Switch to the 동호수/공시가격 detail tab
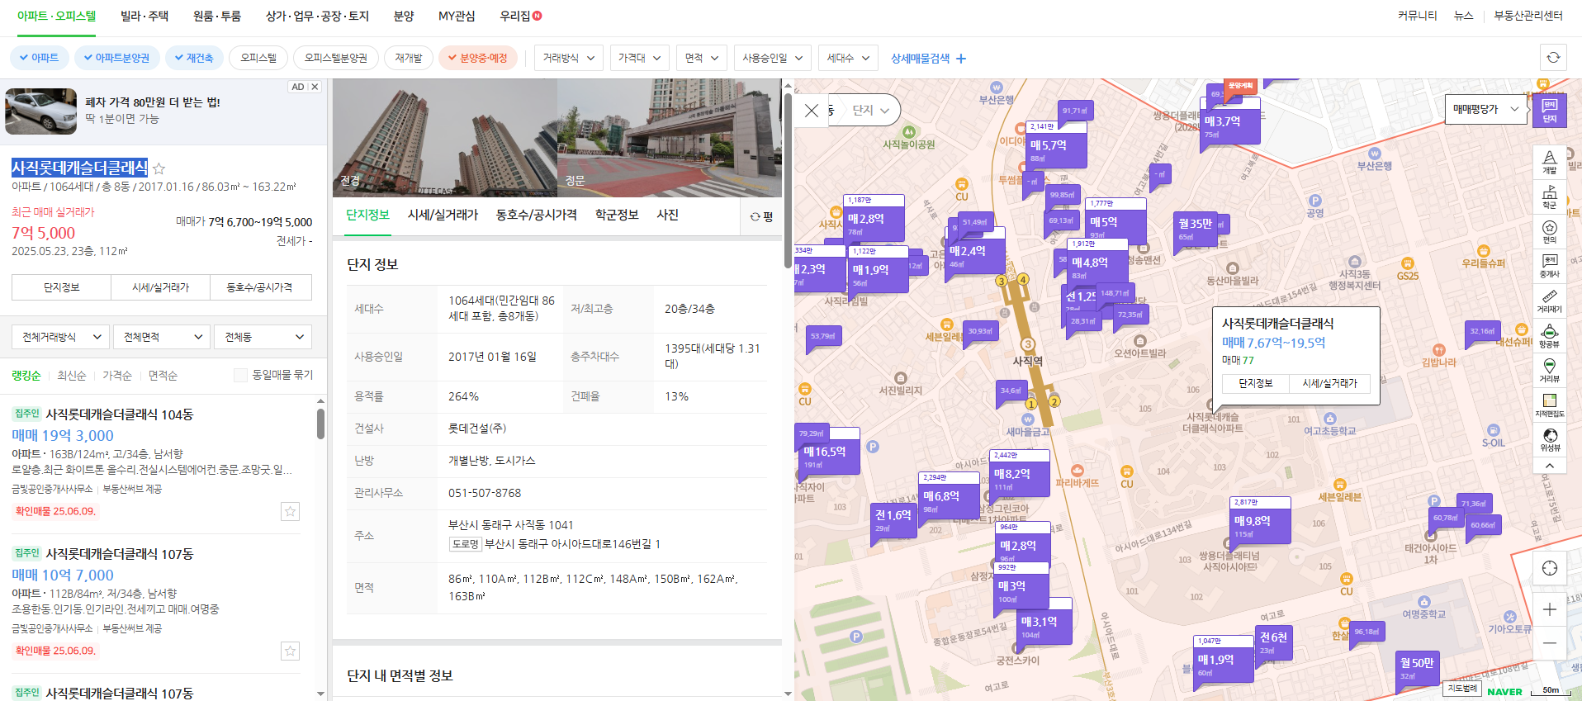1582x701 pixels. pyautogui.click(x=536, y=215)
